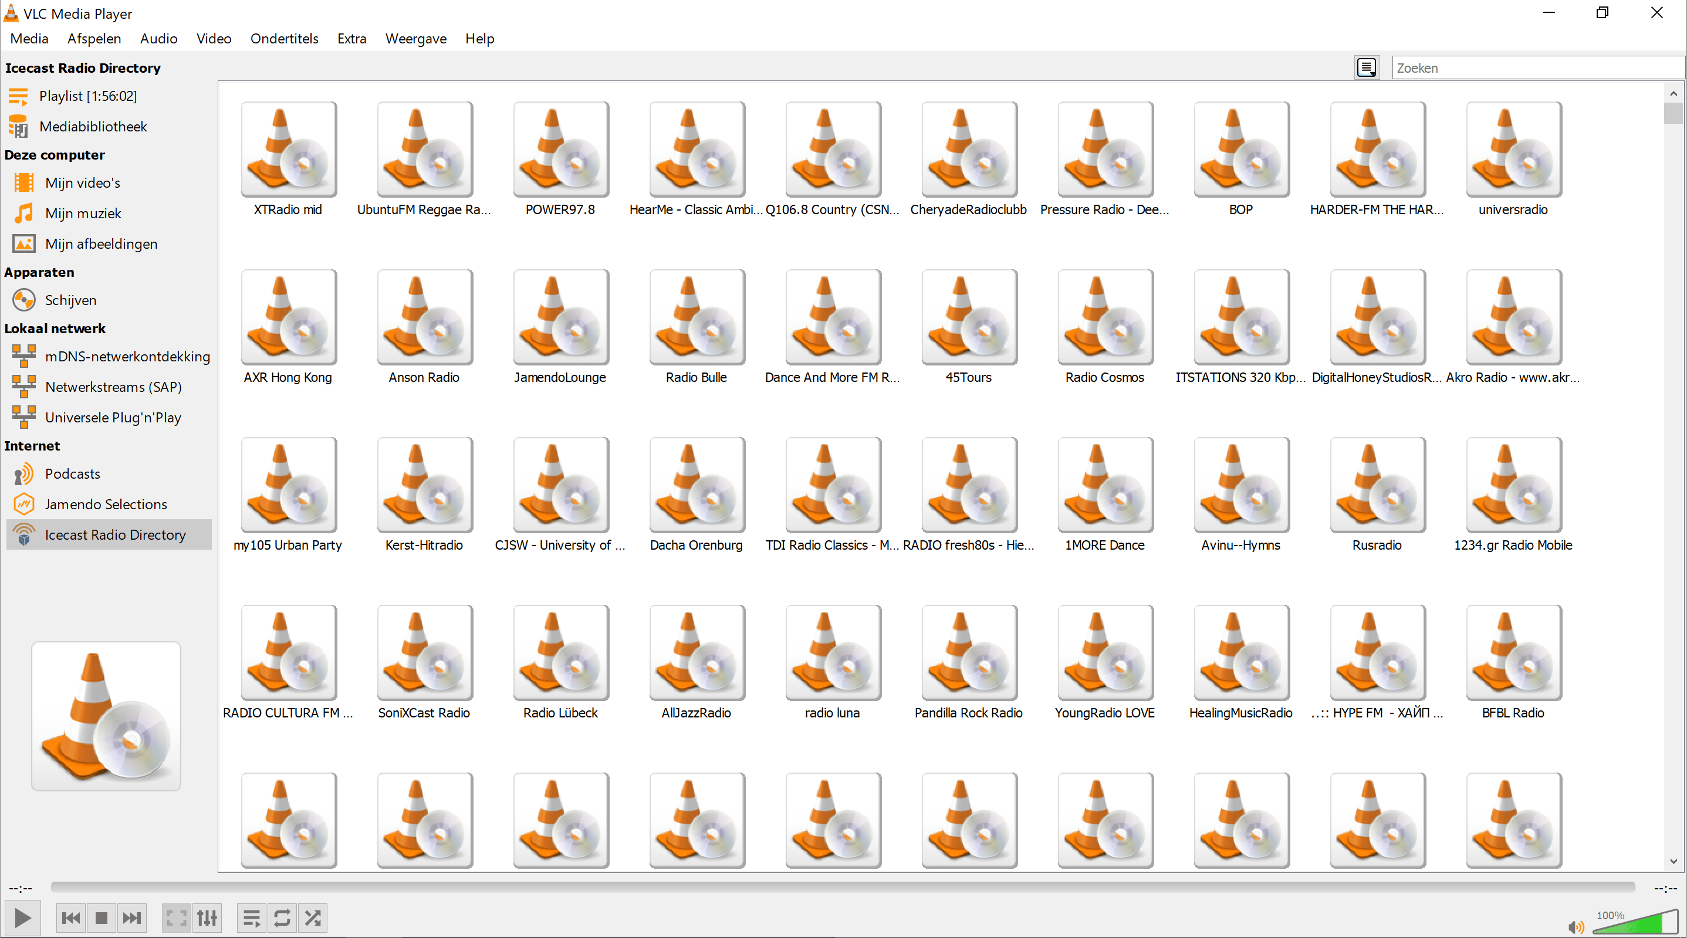Open Jamendo Selections in sidebar

(x=106, y=504)
